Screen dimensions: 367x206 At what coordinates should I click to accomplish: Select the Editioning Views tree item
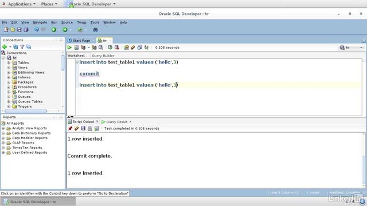coord(31,73)
